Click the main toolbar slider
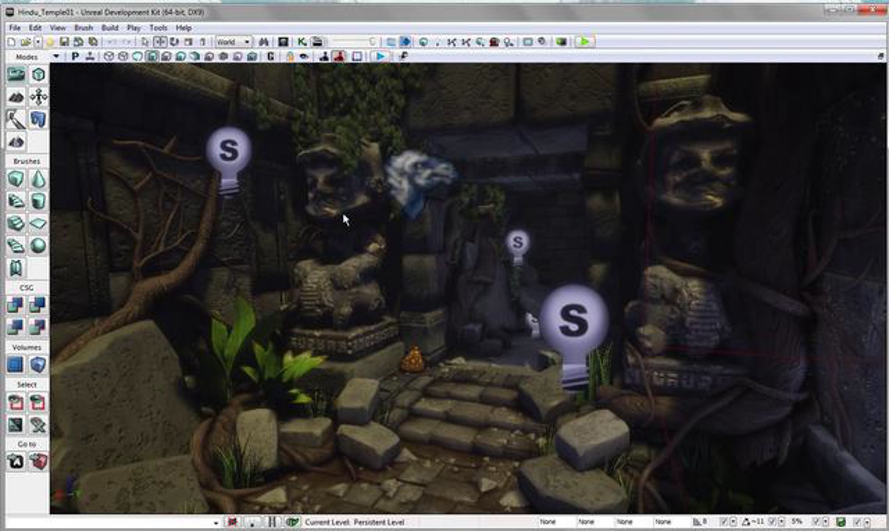 [x=354, y=42]
